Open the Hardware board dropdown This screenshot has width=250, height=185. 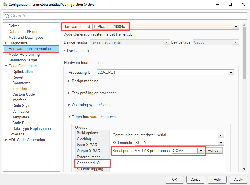(236, 27)
